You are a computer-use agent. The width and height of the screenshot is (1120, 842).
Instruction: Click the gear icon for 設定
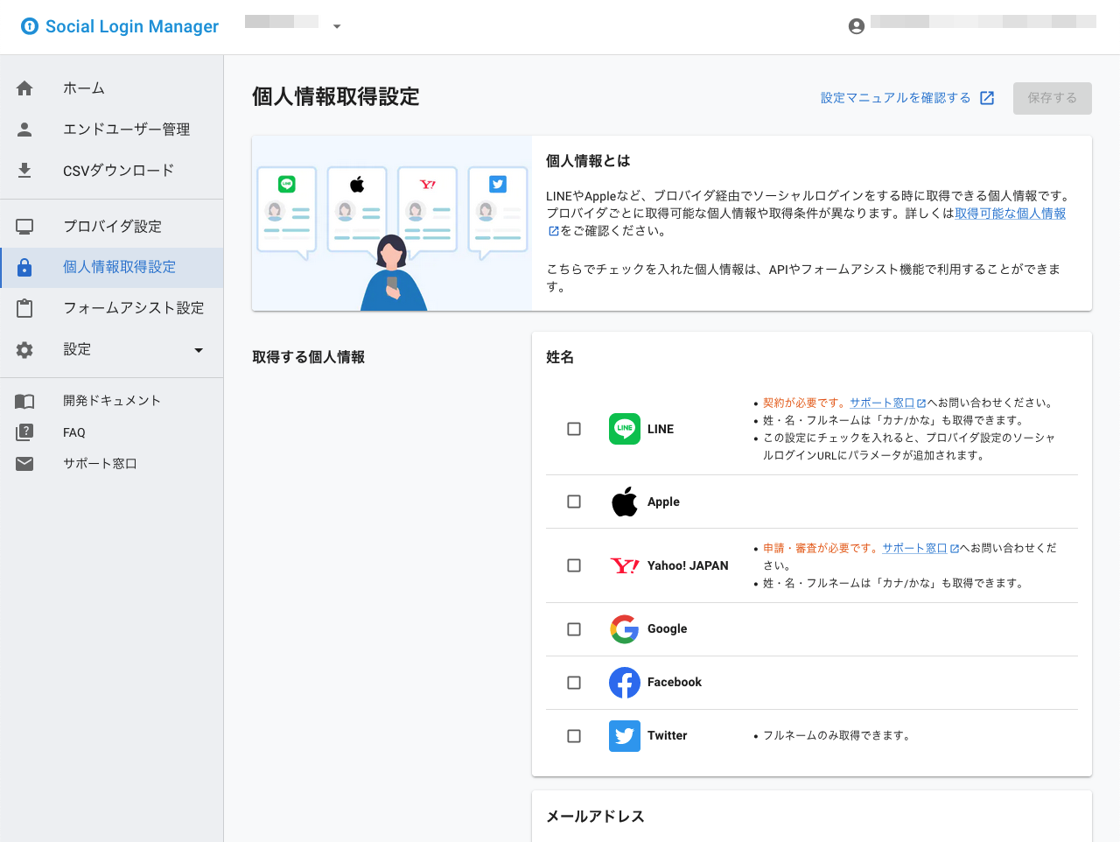pyautogui.click(x=24, y=350)
